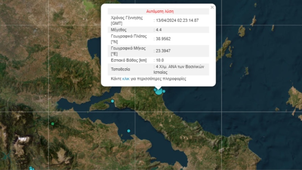Select the earthquake marker in the southern gulf waters
The height and width of the screenshot is (170, 302).
pyautogui.click(x=129, y=131)
